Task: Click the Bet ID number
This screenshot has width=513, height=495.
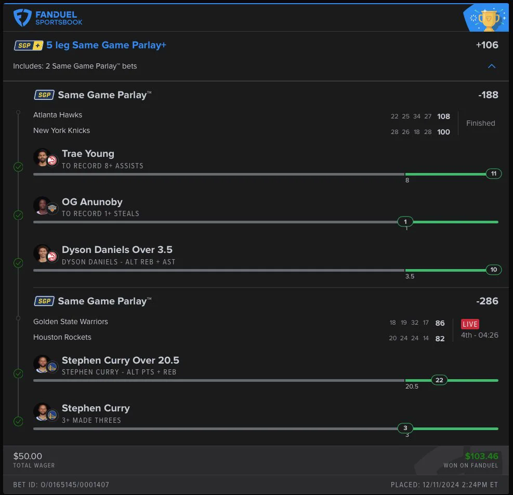Action: pyautogui.click(x=61, y=485)
